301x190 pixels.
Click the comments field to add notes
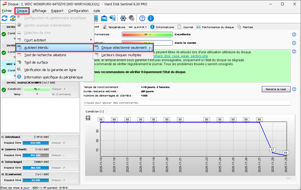point(187,103)
